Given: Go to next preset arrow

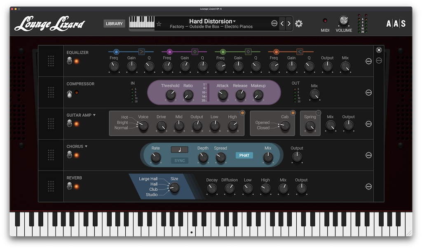Looking at the screenshot, I should (289, 23).
